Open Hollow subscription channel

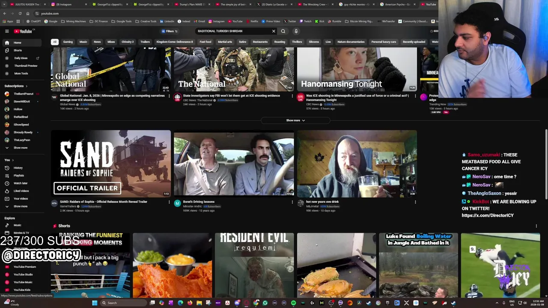point(23,109)
